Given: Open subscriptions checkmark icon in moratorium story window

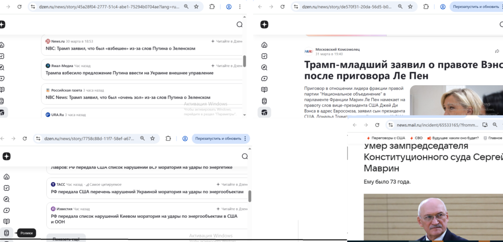Looking at the screenshot, I should tap(6, 188).
